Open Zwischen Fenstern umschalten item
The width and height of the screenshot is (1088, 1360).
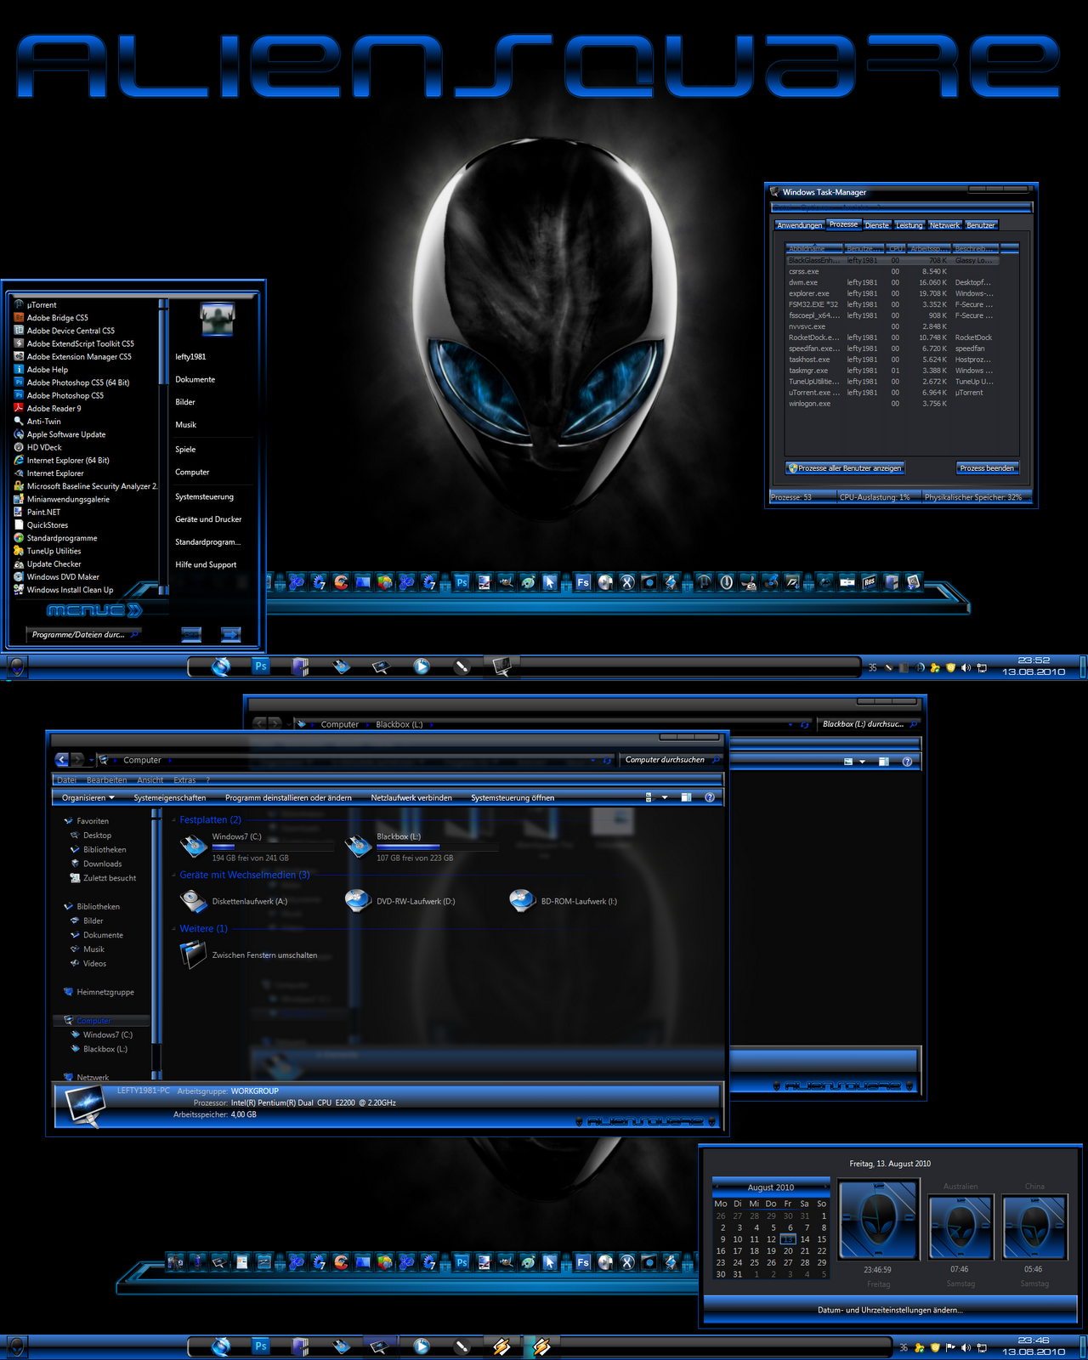(x=248, y=955)
